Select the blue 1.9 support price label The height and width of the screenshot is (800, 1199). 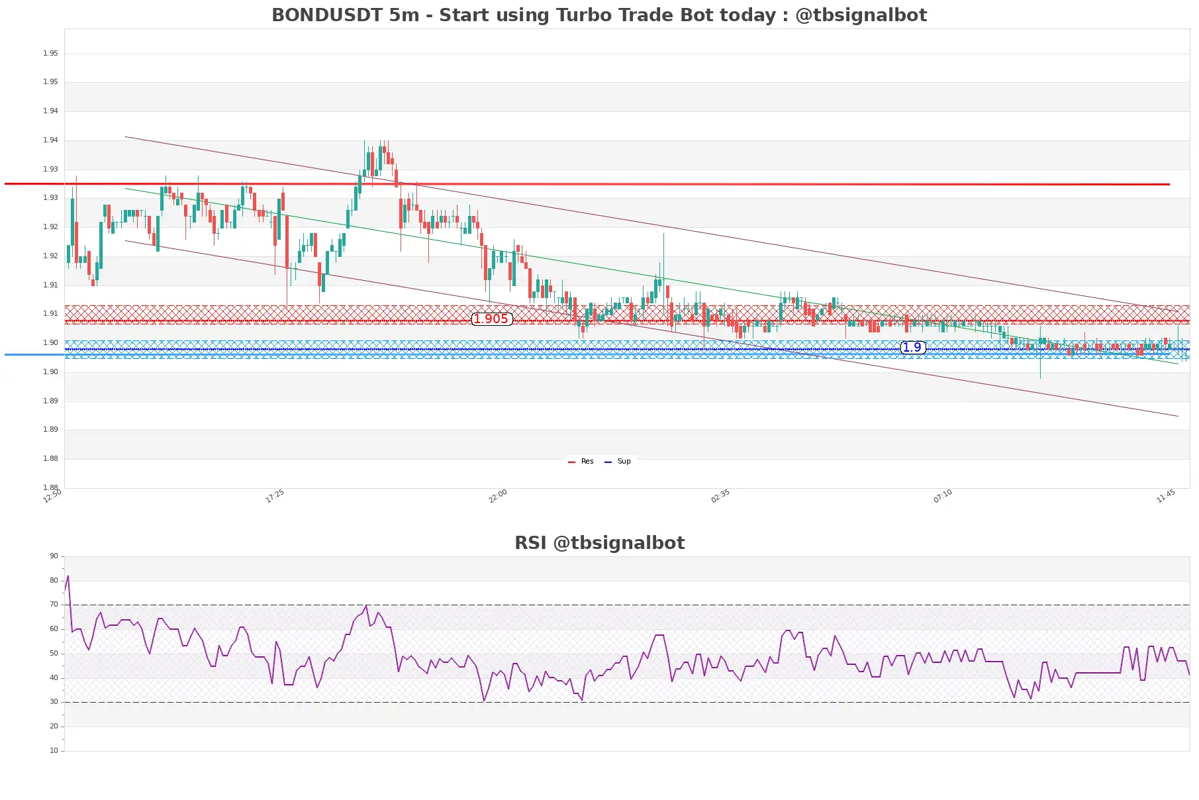(x=912, y=348)
